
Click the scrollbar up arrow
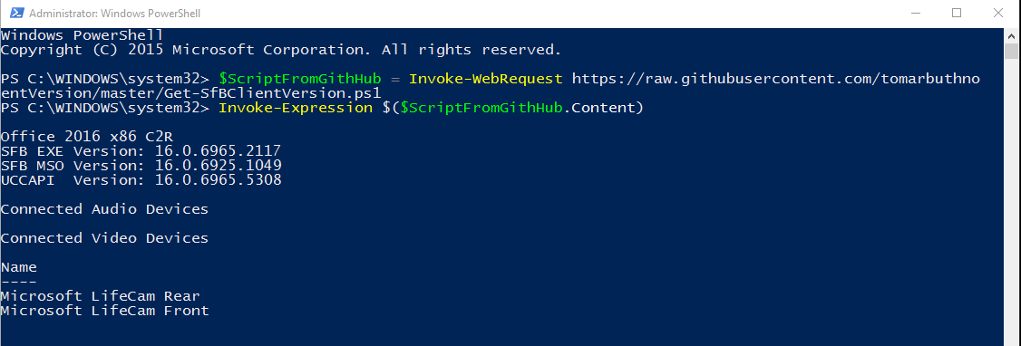pos(1011,35)
